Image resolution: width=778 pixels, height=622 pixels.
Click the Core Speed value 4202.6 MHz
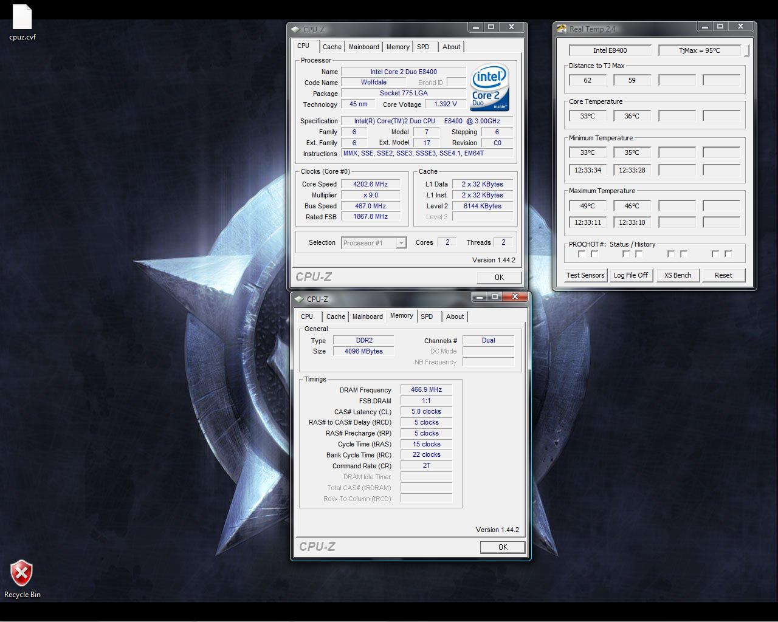tap(370, 184)
